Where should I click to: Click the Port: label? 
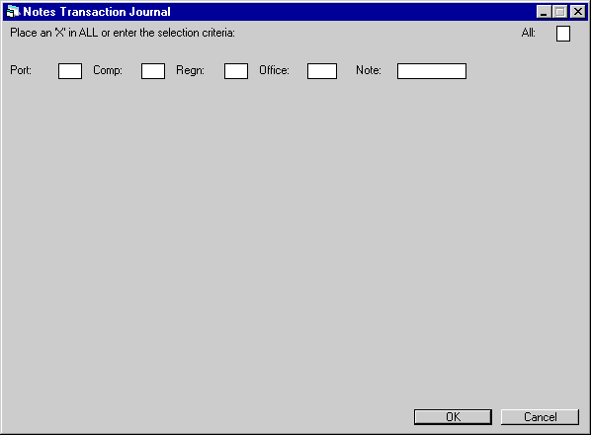pos(21,70)
